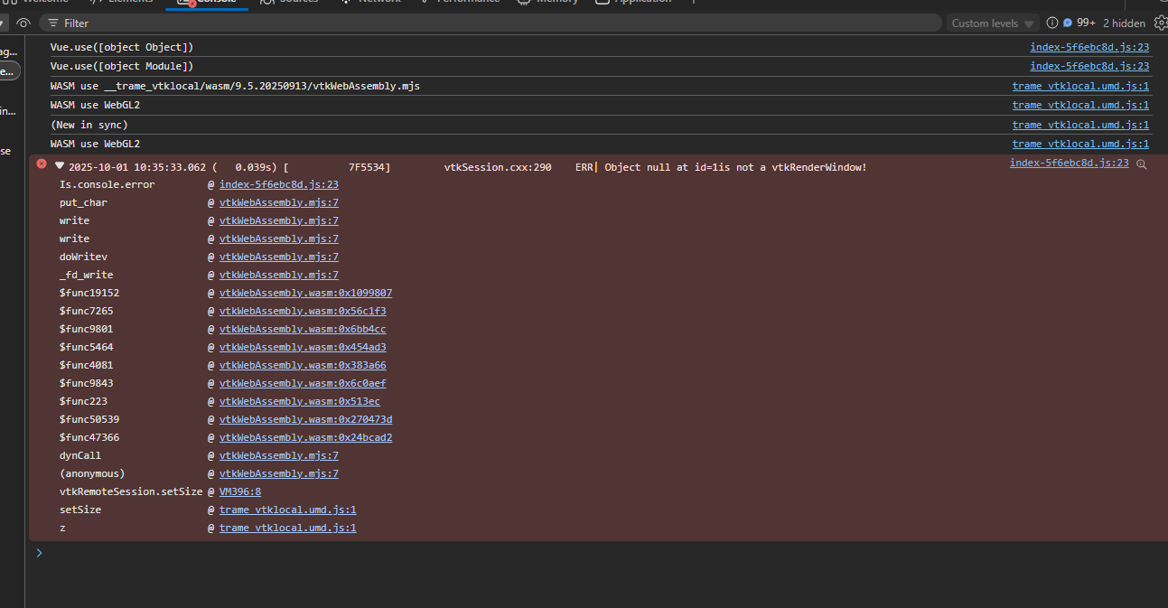Click the live expression eye icon
Viewport: 1168px width, 608px height.
pyautogui.click(x=23, y=23)
